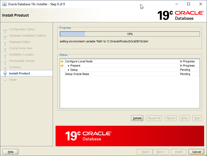Select the Configuration Option step
This screenshot has width=207, height=156.
[22, 29]
